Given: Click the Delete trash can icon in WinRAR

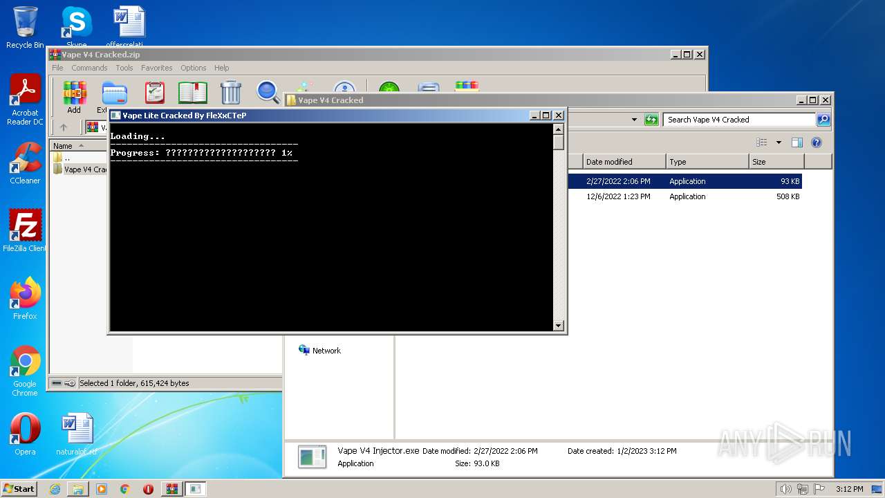Looking at the screenshot, I should pyautogui.click(x=230, y=93).
